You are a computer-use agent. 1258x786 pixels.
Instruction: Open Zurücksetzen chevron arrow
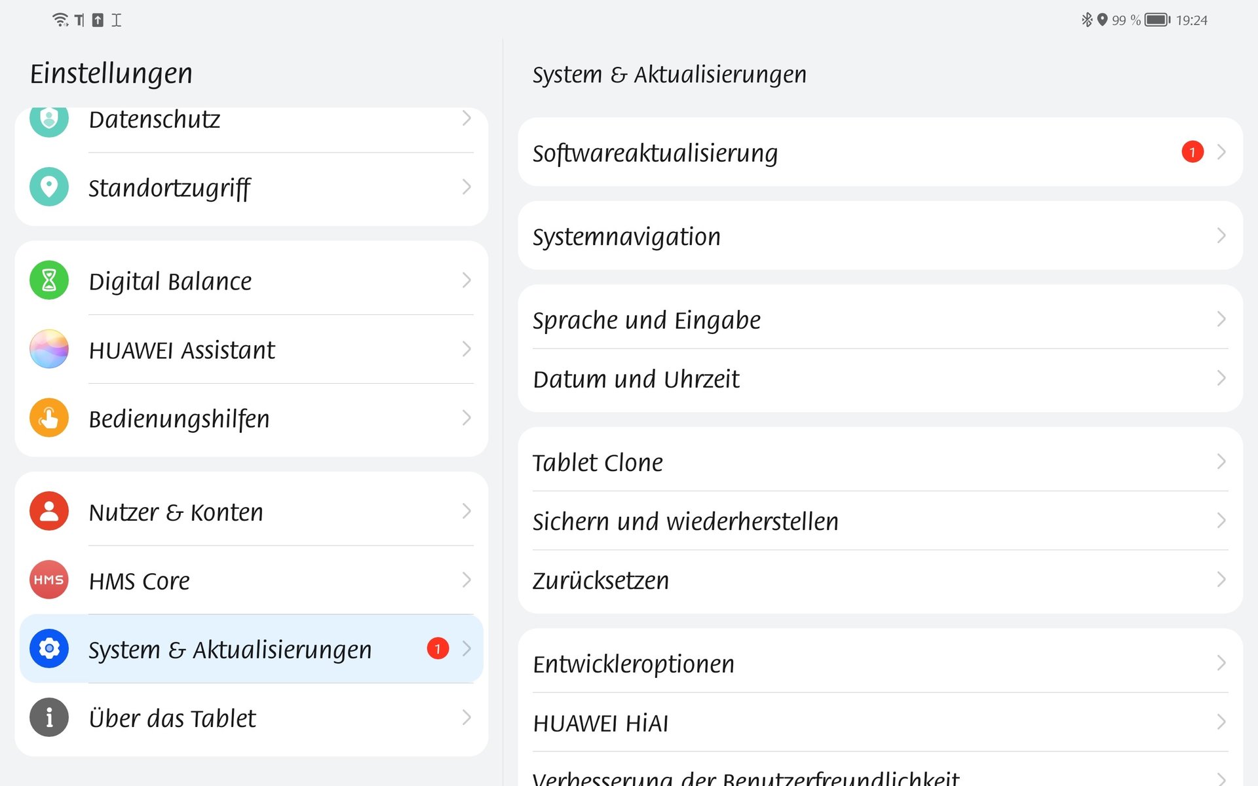(1221, 580)
